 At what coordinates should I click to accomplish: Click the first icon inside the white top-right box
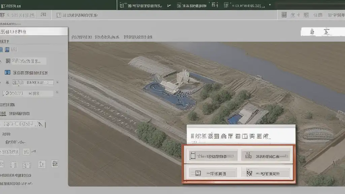tap(312, 32)
